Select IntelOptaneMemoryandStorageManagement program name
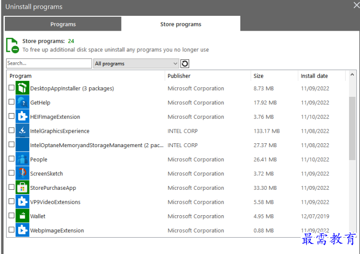This screenshot has width=360, height=254. click(97, 145)
